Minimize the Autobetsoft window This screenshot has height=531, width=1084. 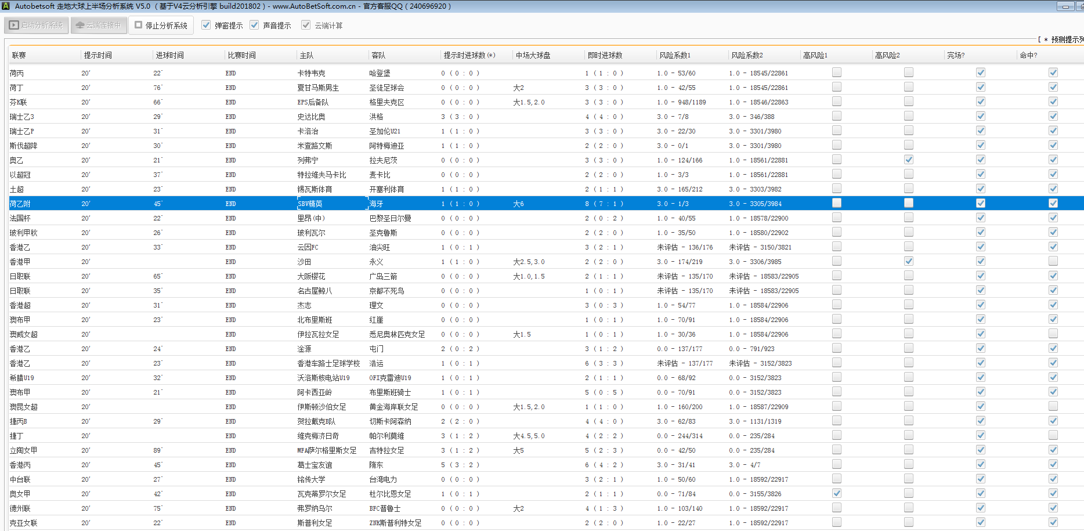(x=1065, y=6)
